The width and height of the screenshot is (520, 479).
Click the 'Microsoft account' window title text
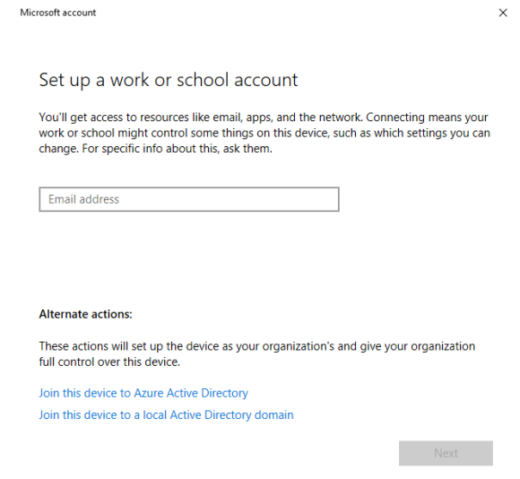pyautogui.click(x=58, y=13)
